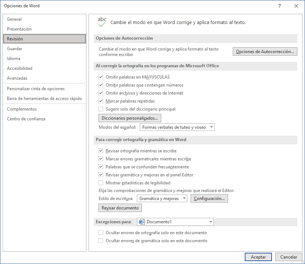
Task: Enable Sugerir solo del diccionario principal
Action: click(x=101, y=109)
